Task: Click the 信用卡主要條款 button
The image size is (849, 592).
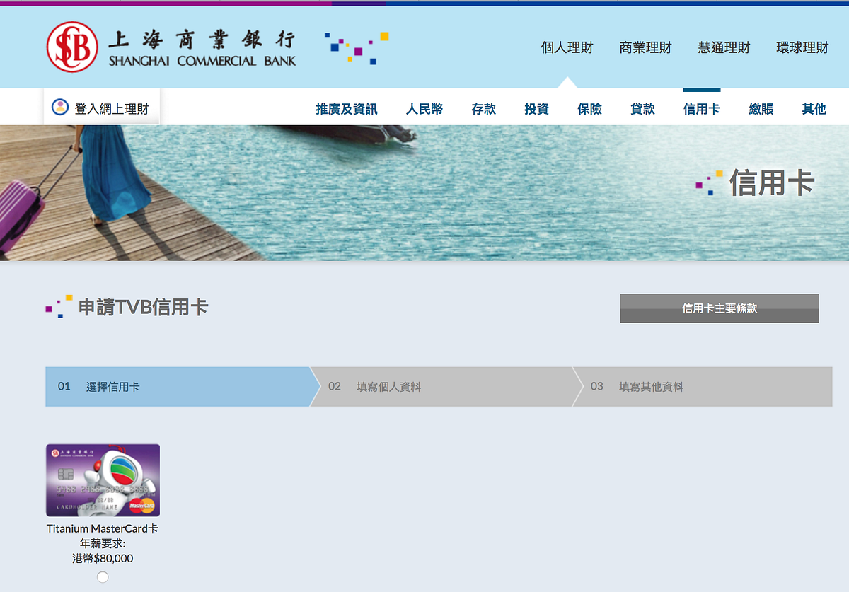Action: click(719, 308)
